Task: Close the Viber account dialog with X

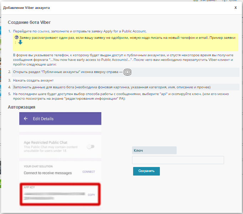Action: [235, 7]
